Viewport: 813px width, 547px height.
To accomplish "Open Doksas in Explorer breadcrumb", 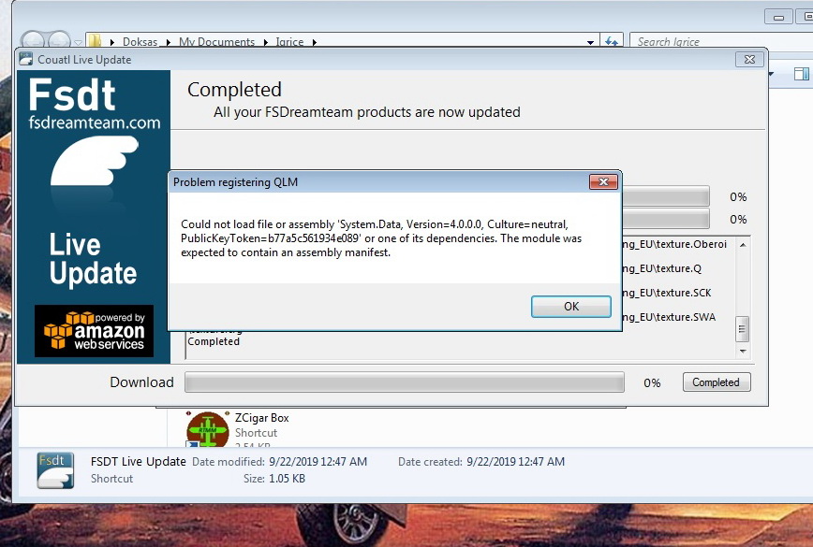I will click(140, 42).
